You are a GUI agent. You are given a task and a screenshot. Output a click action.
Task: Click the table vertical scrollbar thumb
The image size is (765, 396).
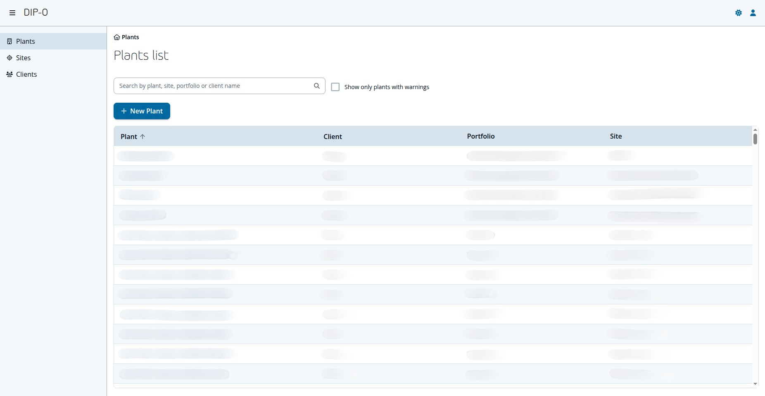click(755, 139)
